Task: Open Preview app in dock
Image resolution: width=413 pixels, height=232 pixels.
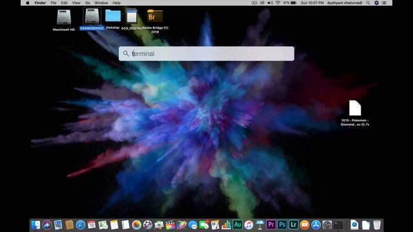Action: click(58, 225)
